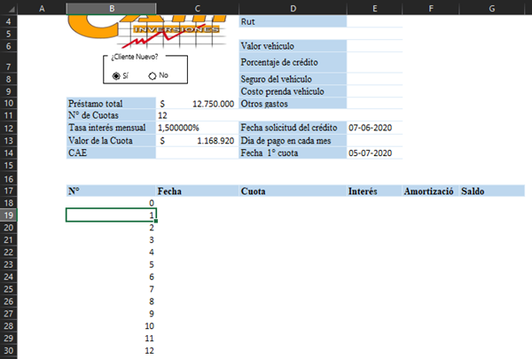Select column D header
This screenshot has width=532, height=359.
[292, 8]
